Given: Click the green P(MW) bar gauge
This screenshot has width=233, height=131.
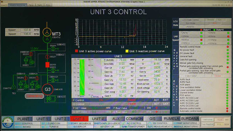Looking at the screenshot, I should coord(82,77).
